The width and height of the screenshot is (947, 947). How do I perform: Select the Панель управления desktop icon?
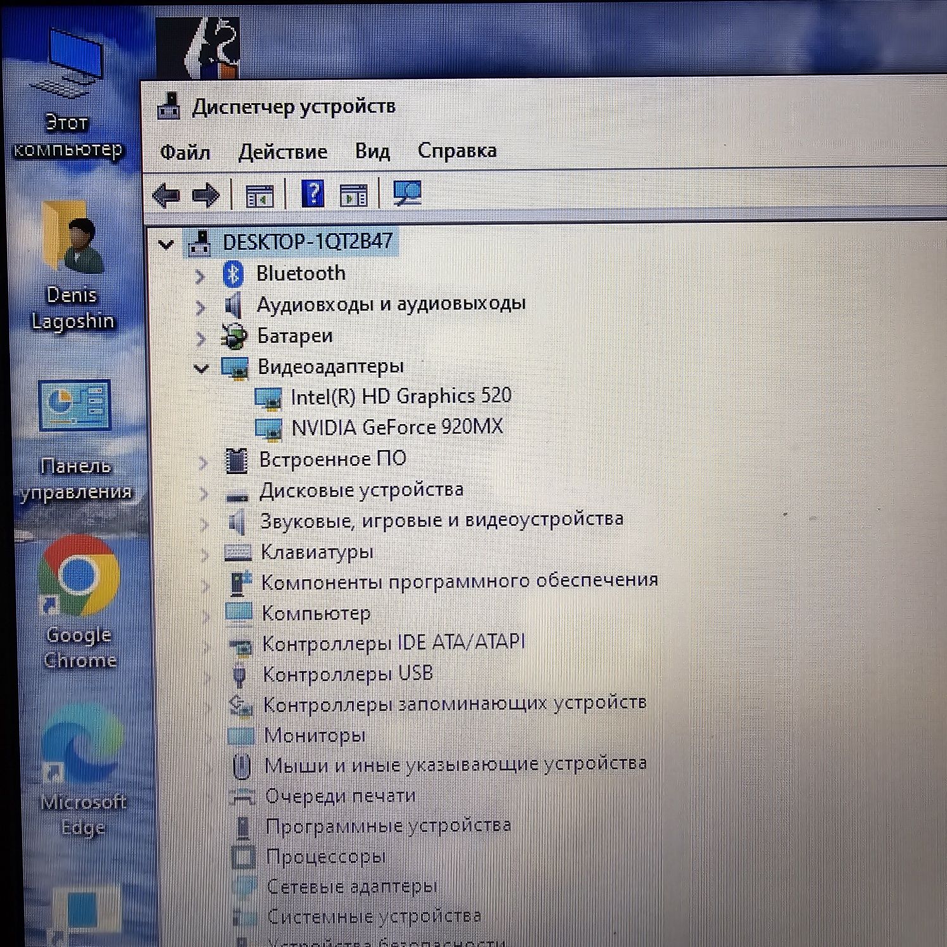coord(76,441)
